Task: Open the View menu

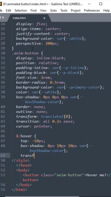Action: 43,10
